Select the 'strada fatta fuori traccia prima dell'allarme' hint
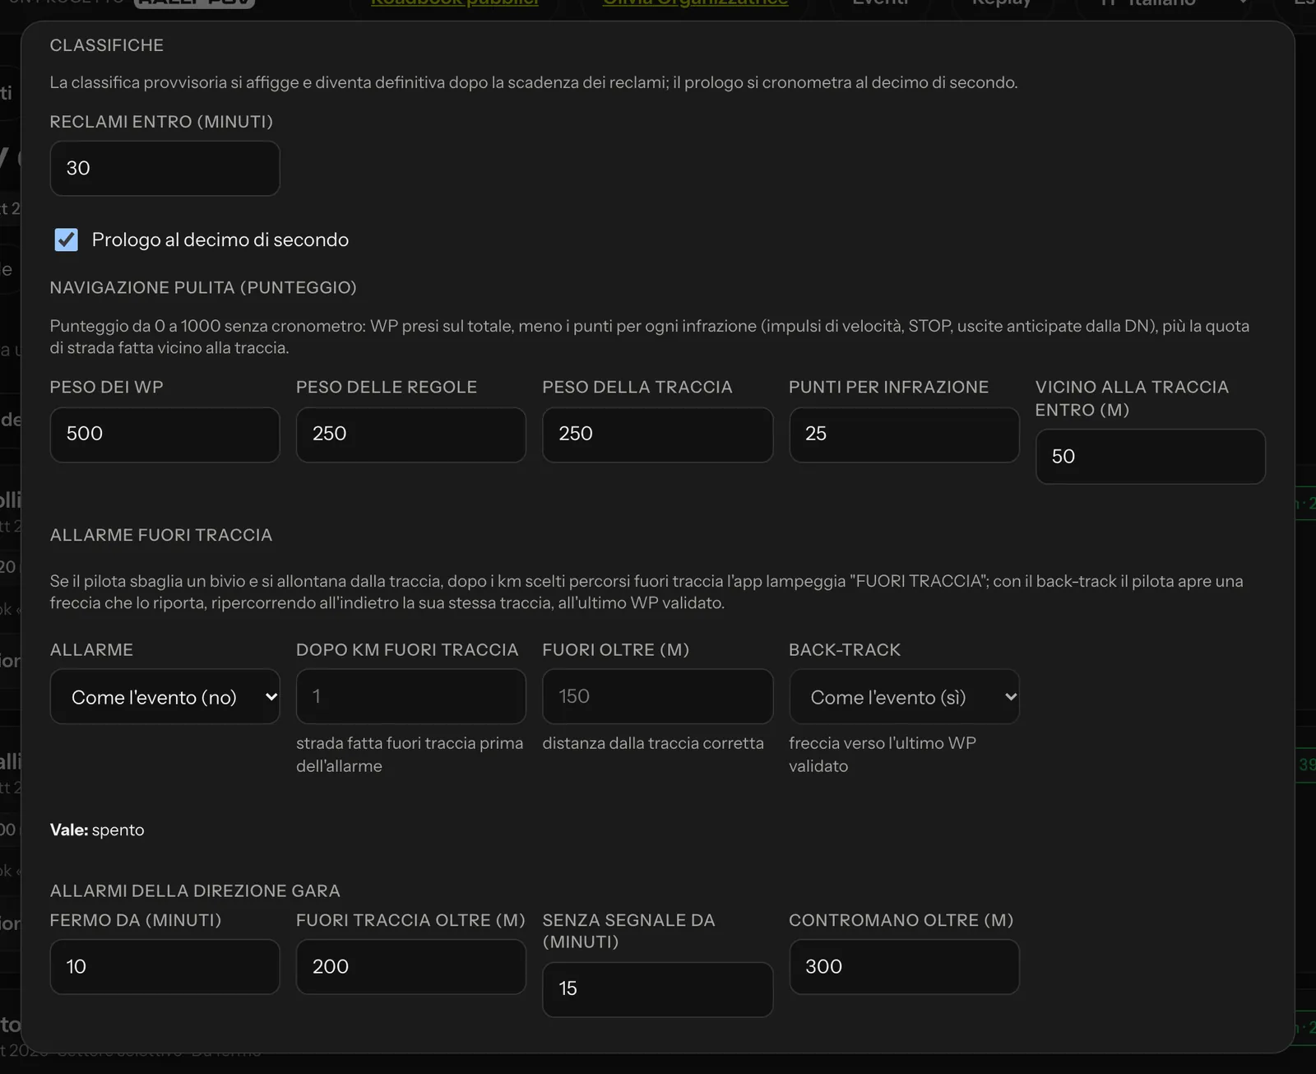The width and height of the screenshot is (1316, 1074). tap(410, 754)
